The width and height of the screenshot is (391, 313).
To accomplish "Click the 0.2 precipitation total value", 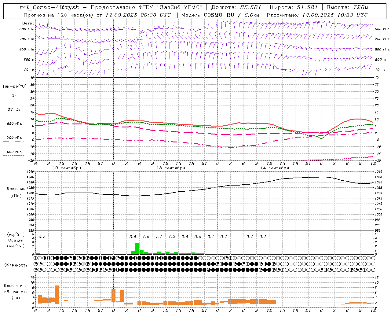I will (x=42, y=237).
